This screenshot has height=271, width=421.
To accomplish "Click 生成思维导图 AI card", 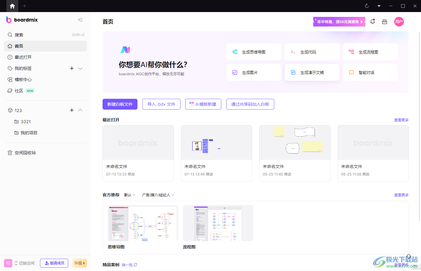I will coord(254,52).
